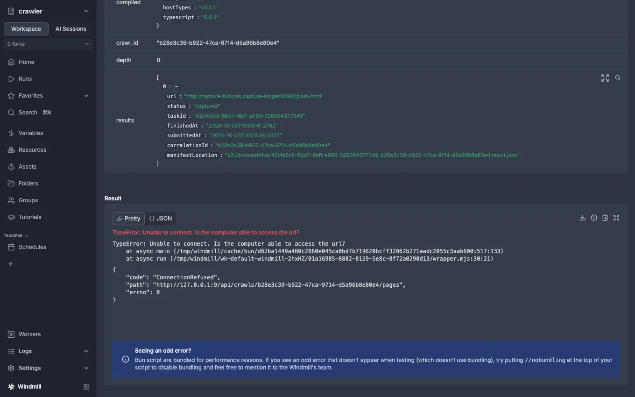The width and height of the screenshot is (635, 397).
Task: Expand the Result panel fullscreen
Action: tap(616, 218)
